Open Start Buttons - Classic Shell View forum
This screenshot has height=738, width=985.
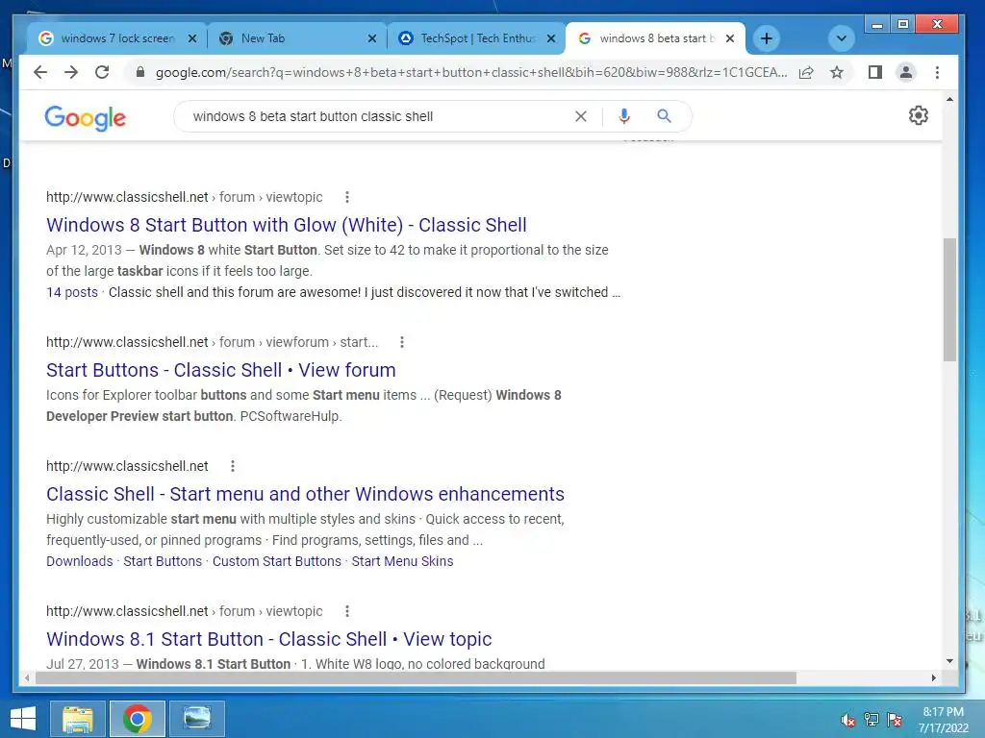221,370
